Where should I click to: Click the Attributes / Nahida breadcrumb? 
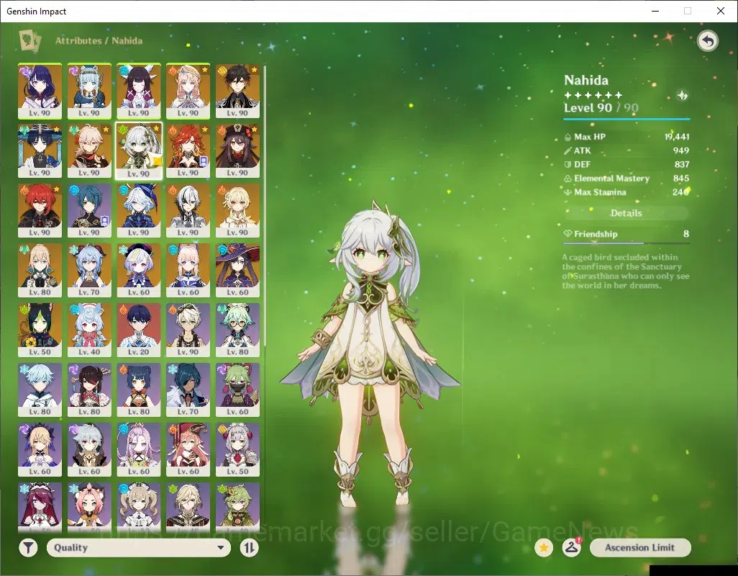tap(99, 40)
